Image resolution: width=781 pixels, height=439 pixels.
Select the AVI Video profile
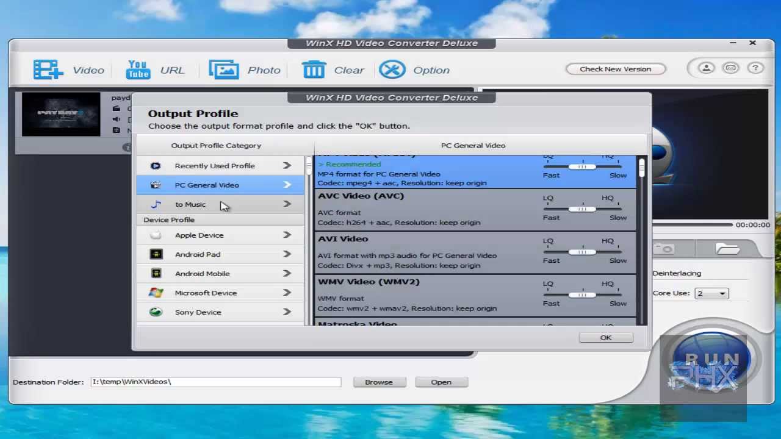[475, 252]
